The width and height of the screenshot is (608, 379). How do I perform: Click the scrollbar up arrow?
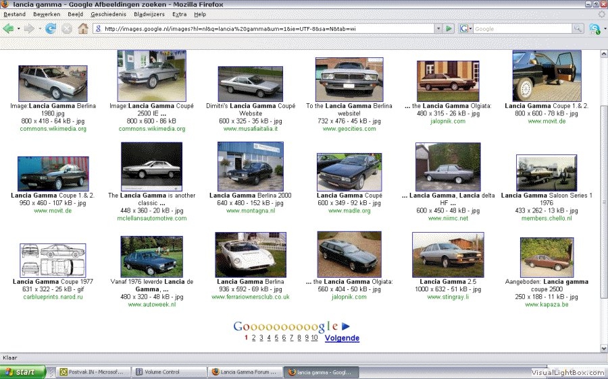[604, 54]
